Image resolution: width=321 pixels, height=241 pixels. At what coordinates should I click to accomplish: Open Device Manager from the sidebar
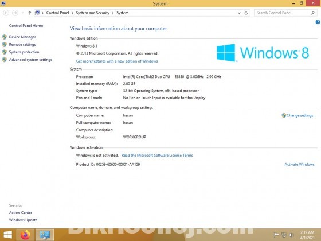point(22,37)
